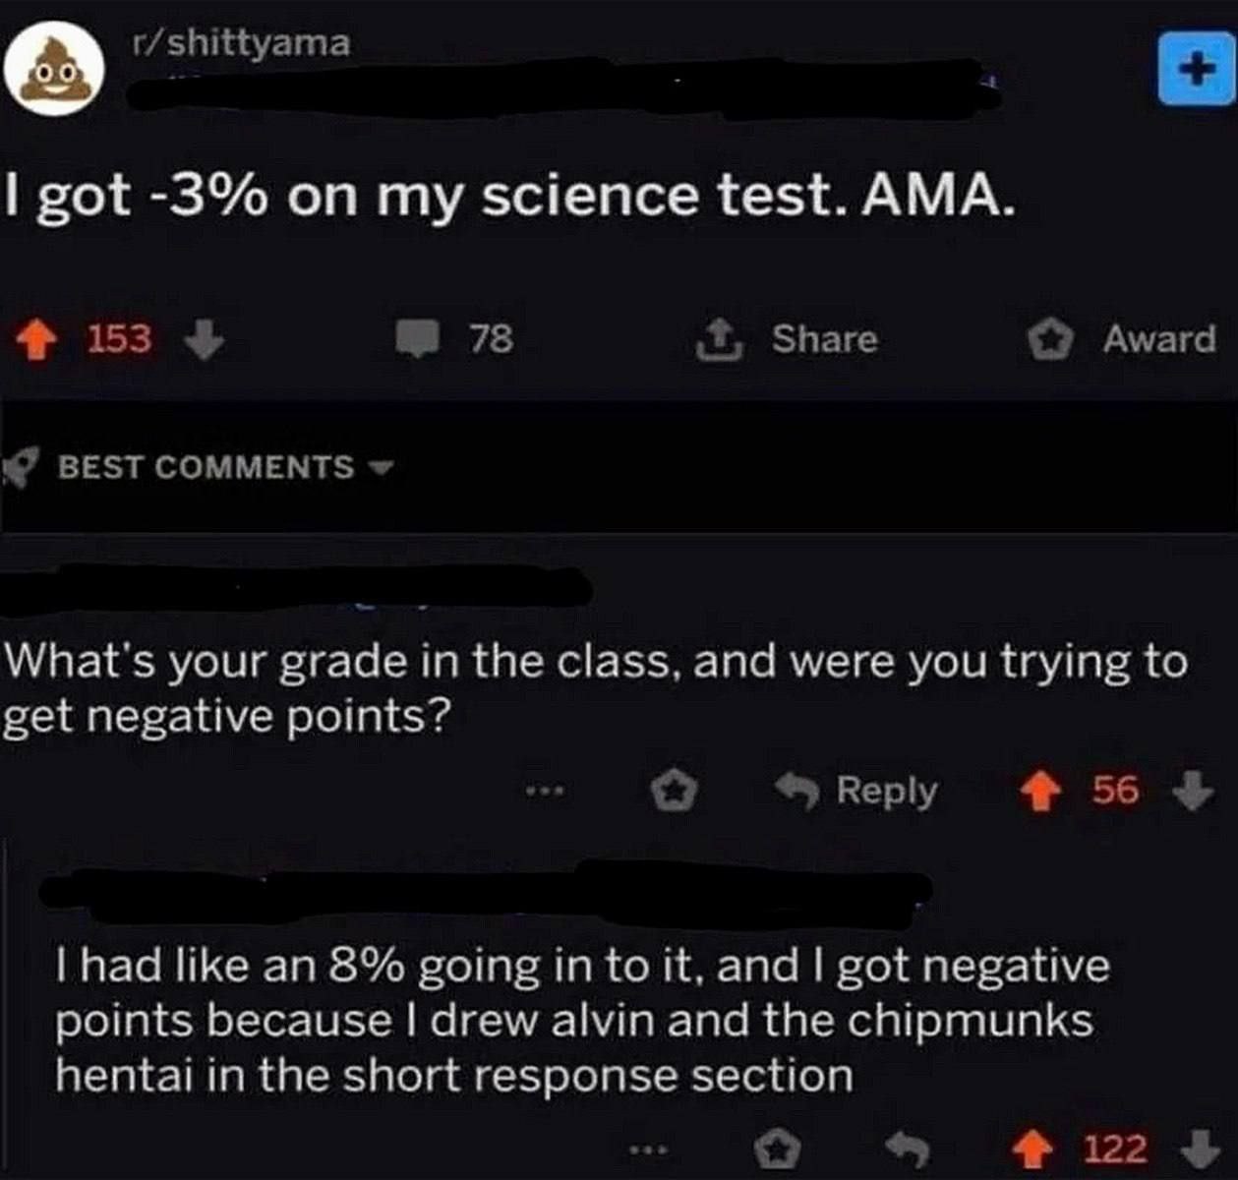
Task: Upvote the comment with 56 points
Action: pyautogui.click(x=1036, y=790)
